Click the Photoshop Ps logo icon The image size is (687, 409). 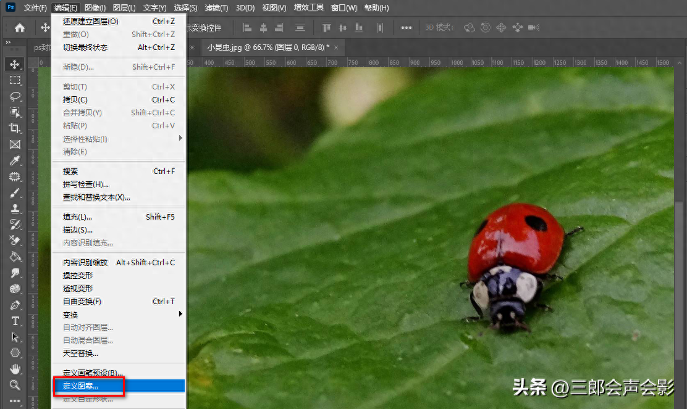(x=11, y=7)
